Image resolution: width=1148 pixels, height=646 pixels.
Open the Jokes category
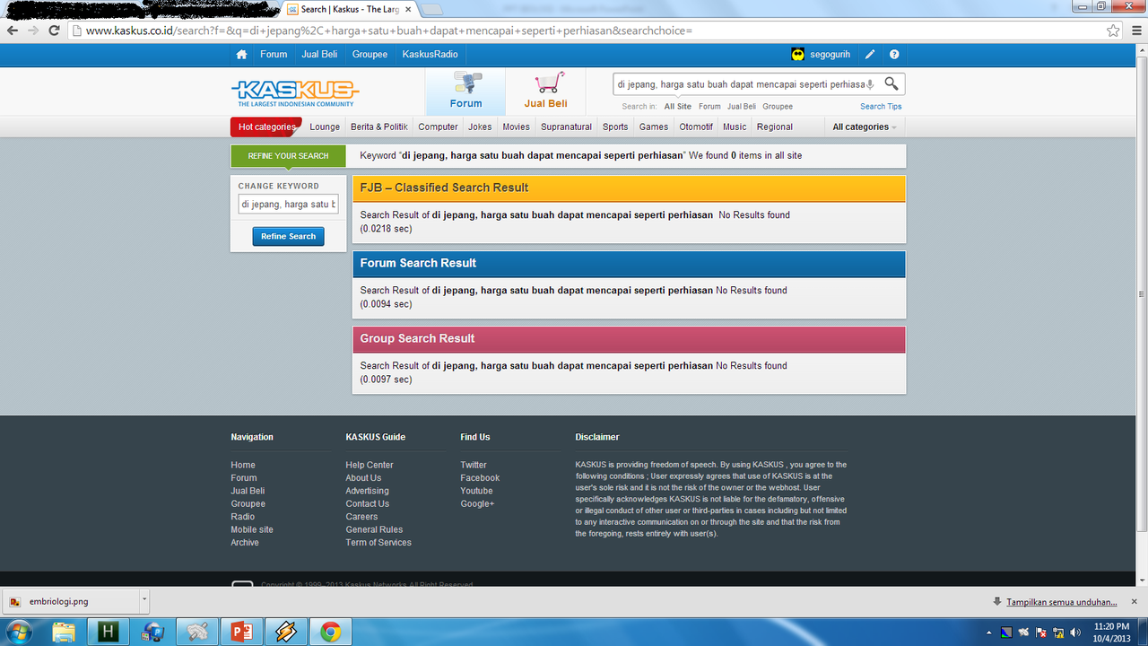pos(480,127)
